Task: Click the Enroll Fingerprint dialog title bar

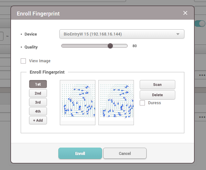Action: 97,14
